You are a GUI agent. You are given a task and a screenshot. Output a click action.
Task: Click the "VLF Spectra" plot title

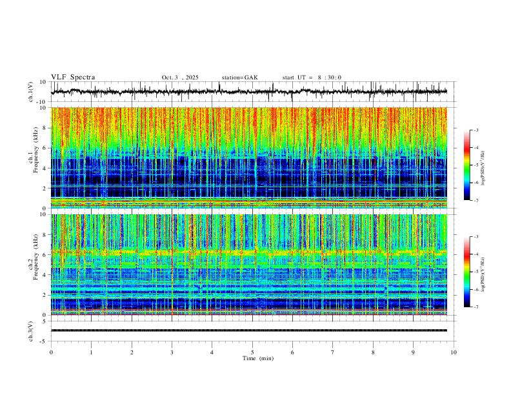[x=73, y=77]
